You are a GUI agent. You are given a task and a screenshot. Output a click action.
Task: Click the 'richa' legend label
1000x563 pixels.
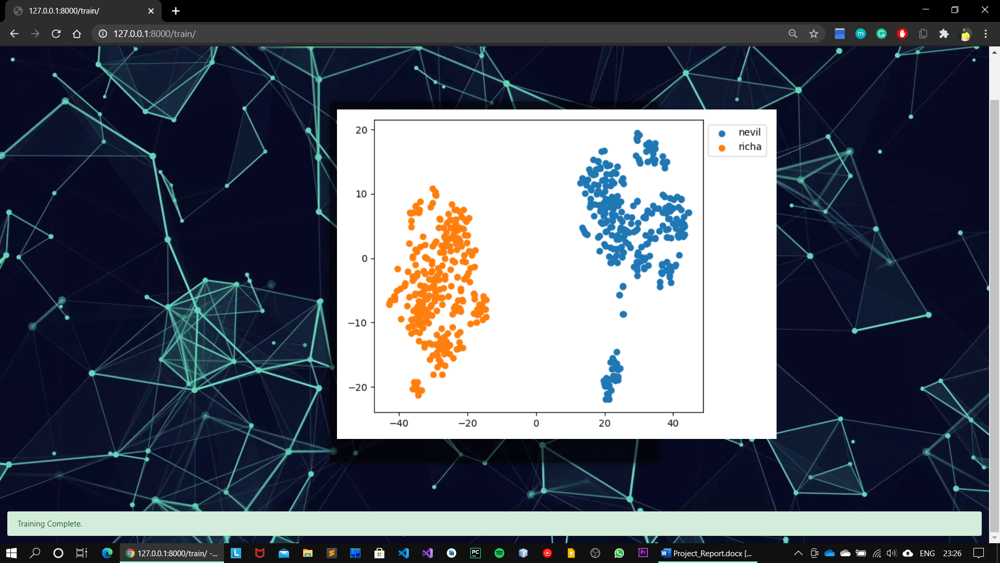coord(749,147)
